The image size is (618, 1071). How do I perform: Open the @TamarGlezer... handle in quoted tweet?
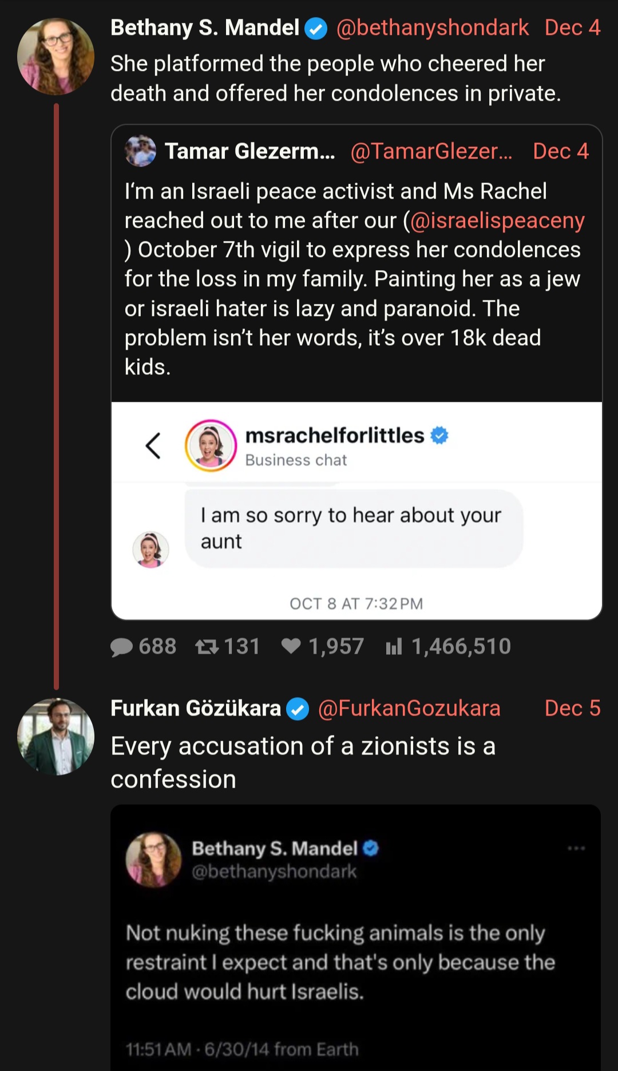[431, 151]
